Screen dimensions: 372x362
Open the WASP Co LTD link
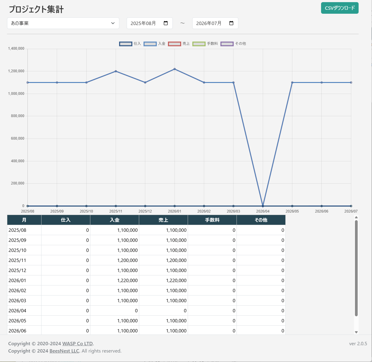pos(78,344)
